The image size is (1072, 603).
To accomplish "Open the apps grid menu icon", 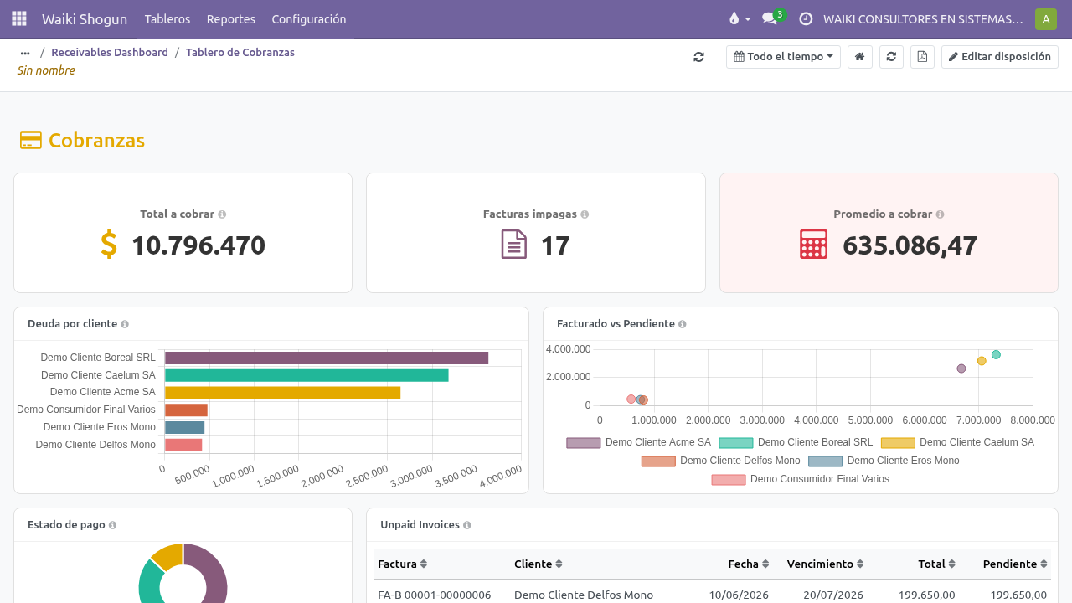I will point(19,18).
